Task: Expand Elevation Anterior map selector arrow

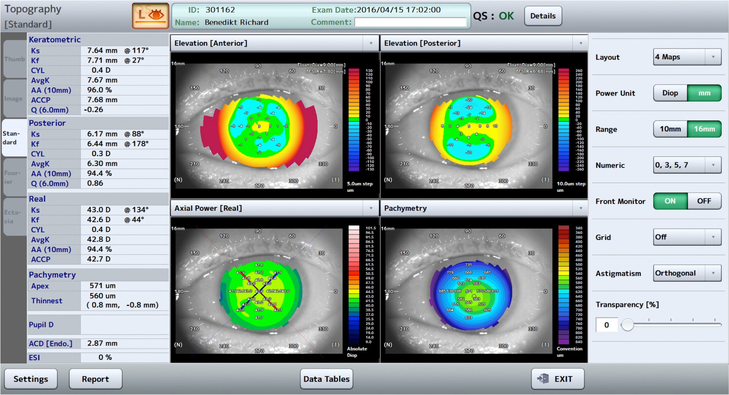Action: pyautogui.click(x=371, y=43)
